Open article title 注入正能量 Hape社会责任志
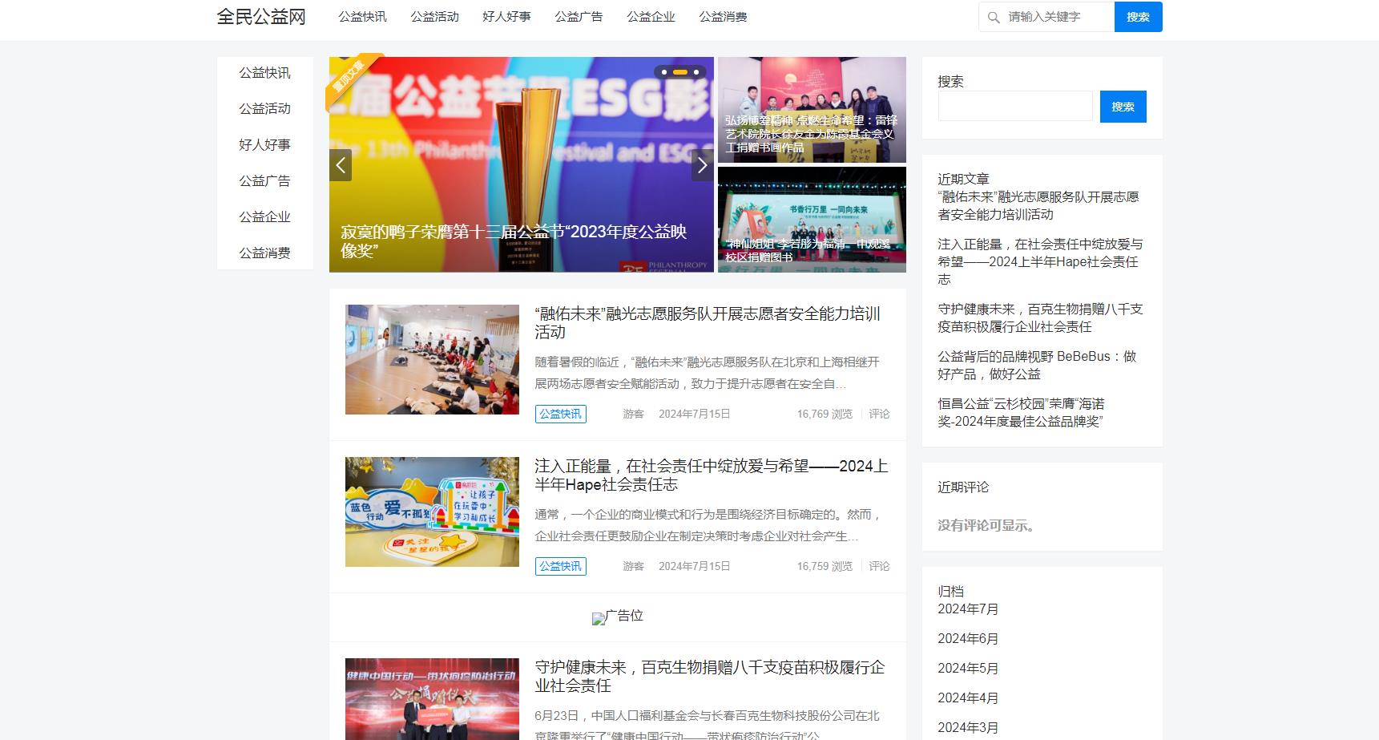This screenshot has width=1379, height=740. pyautogui.click(x=711, y=475)
